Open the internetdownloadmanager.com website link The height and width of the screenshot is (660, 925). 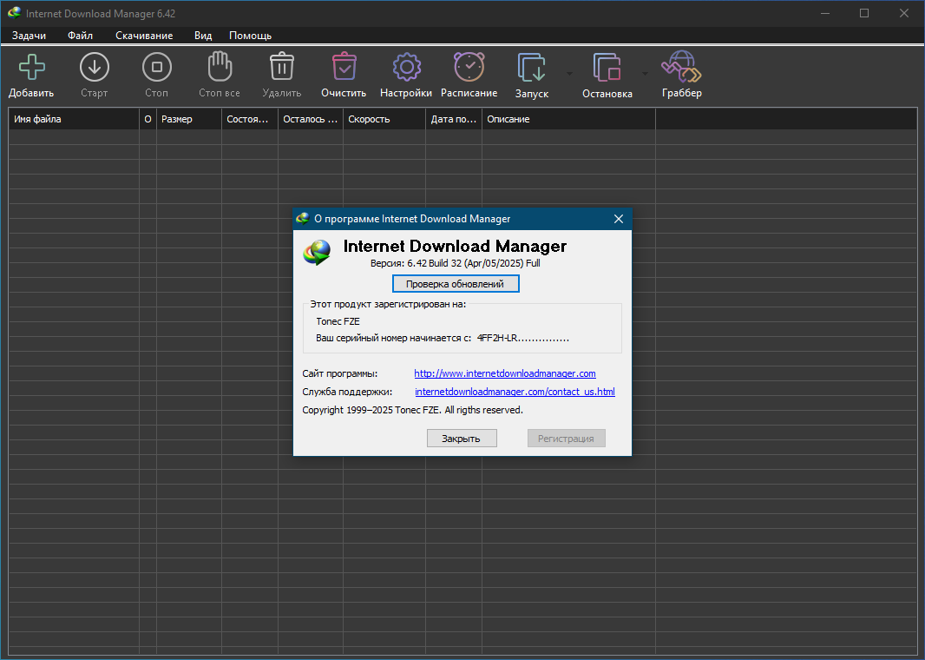click(505, 373)
